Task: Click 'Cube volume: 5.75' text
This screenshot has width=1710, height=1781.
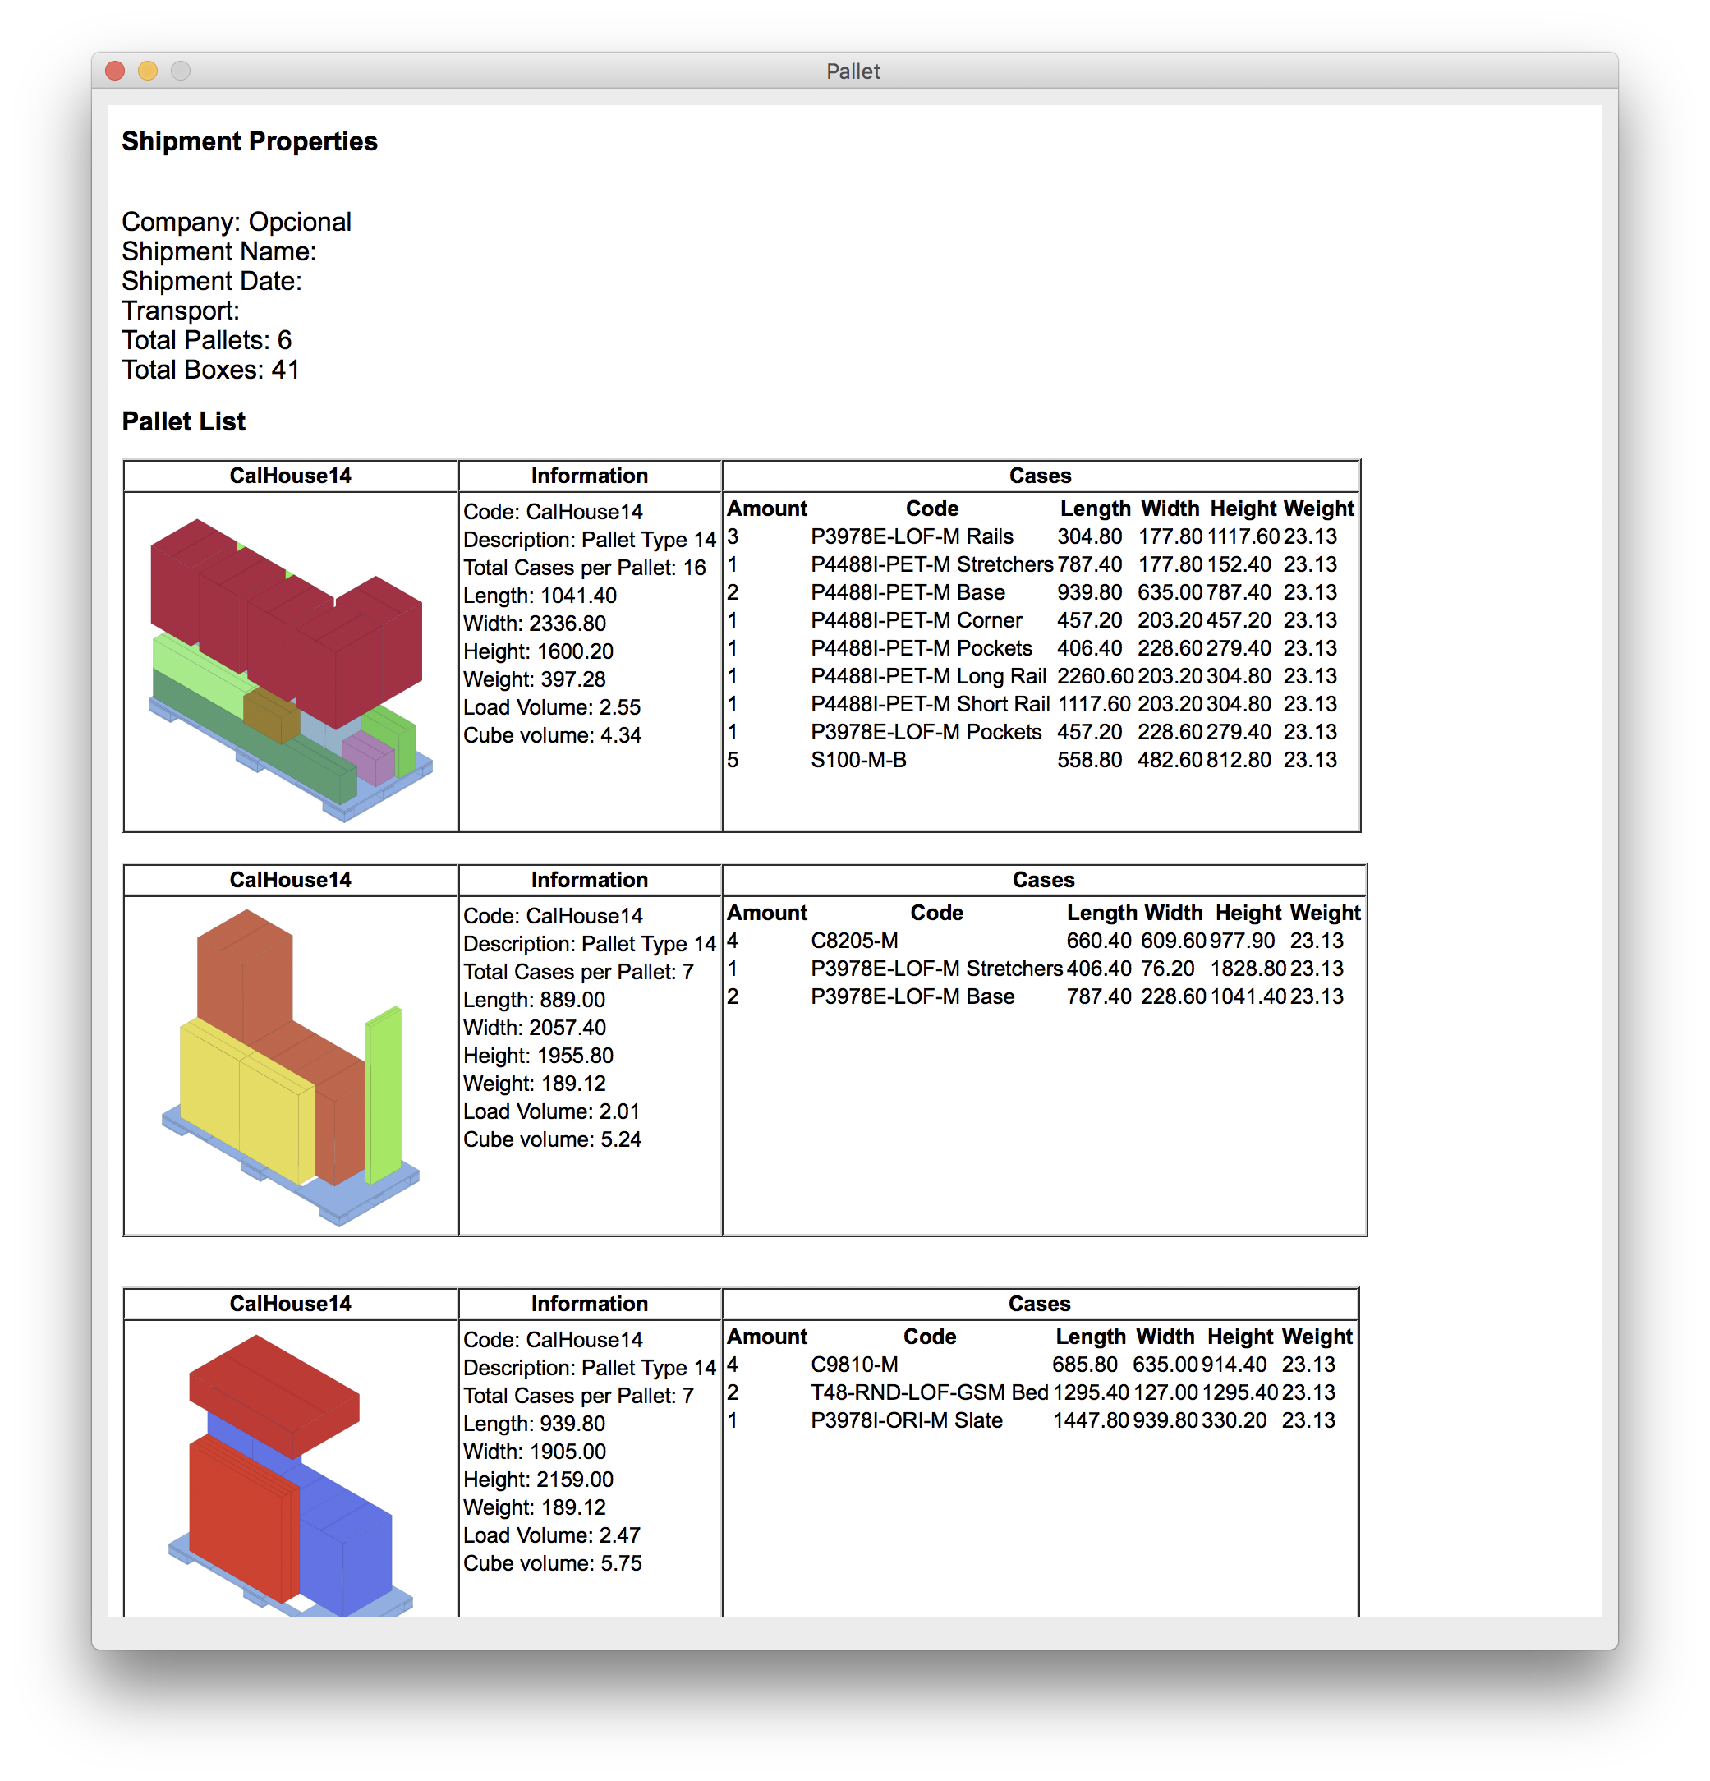Action: tap(552, 1563)
